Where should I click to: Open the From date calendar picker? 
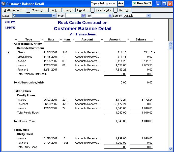[83, 15]
